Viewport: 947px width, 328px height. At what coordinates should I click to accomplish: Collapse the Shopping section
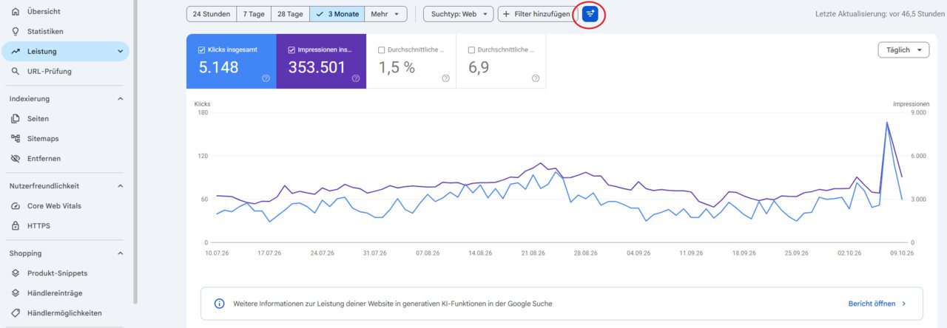[x=121, y=253]
